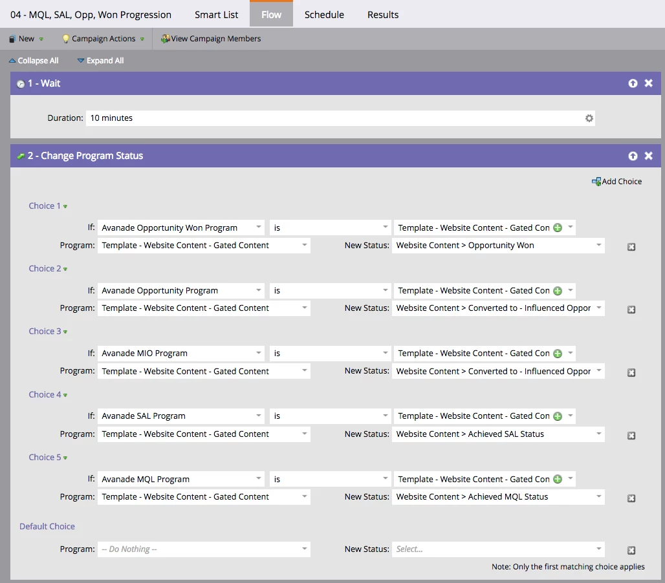Go to the Results tab
Image resolution: width=665 pixels, height=583 pixels.
(x=383, y=15)
